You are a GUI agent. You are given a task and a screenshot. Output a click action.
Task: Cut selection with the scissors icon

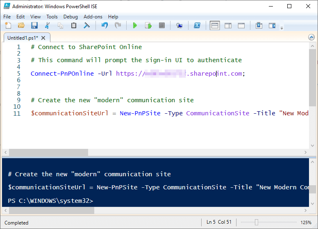(x=47, y=25)
